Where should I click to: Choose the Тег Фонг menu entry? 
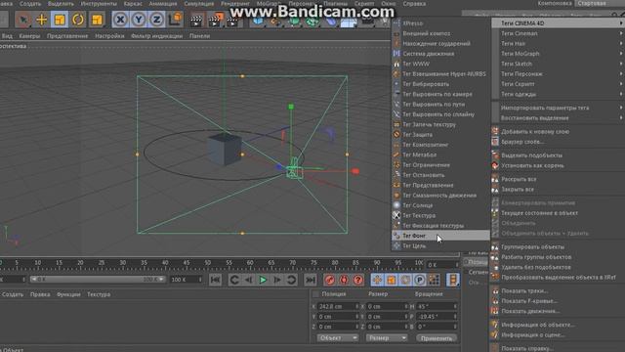440,236
